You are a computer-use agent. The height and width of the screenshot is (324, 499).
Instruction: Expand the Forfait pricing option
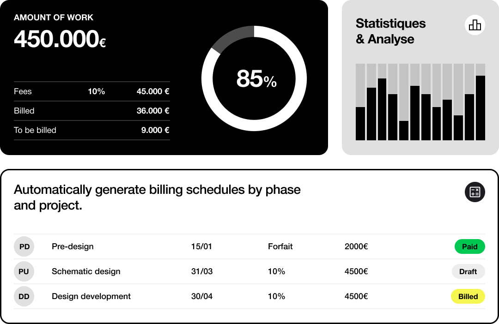pos(280,246)
